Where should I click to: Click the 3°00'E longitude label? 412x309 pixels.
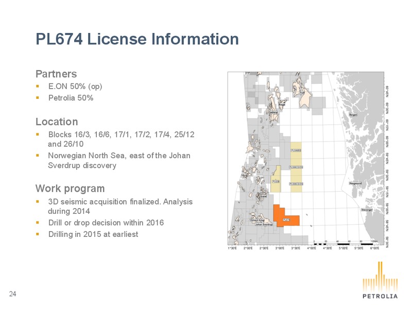tap(280, 248)
